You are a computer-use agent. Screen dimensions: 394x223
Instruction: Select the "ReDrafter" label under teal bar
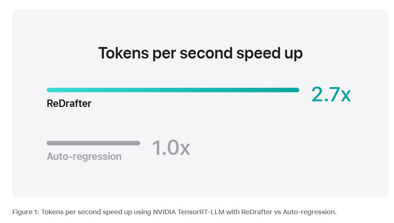click(x=69, y=104)
